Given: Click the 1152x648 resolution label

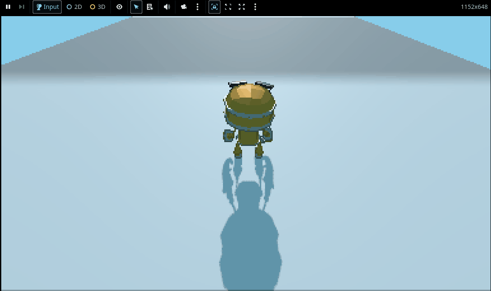Looking at the screenshot, I should coord(474,7).
